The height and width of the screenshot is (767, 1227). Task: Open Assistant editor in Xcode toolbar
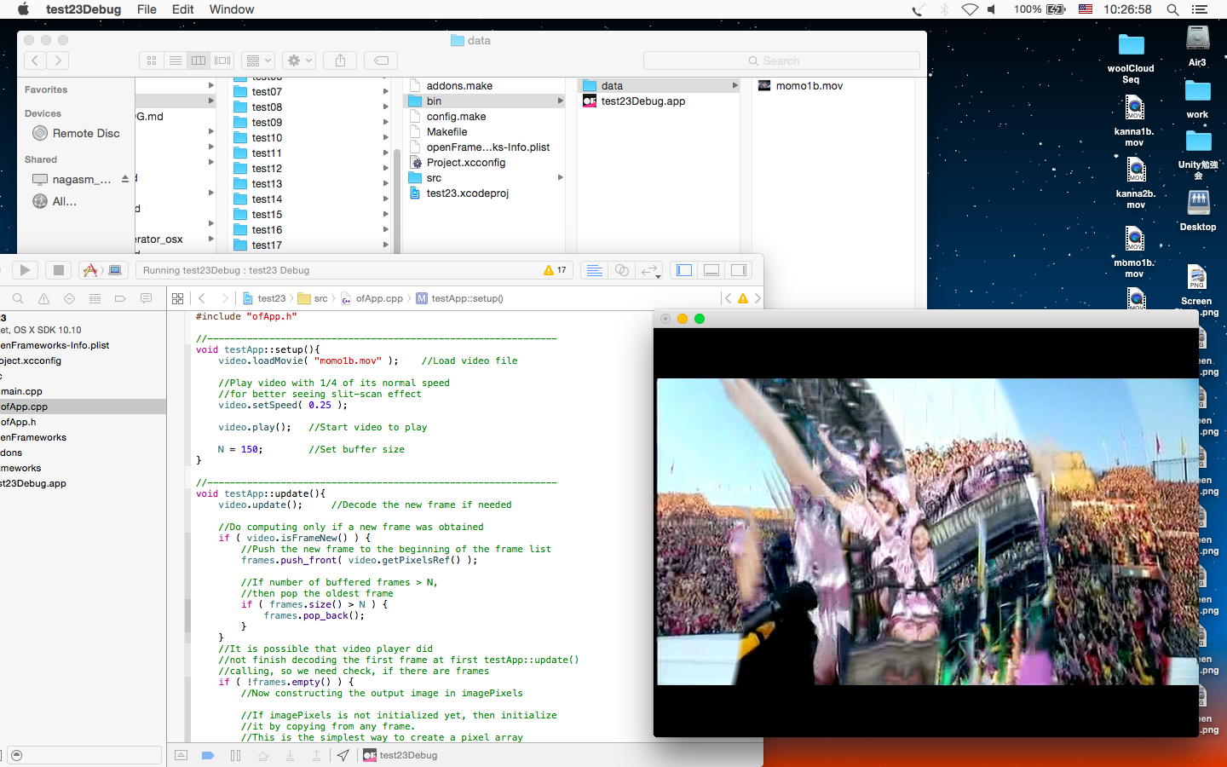coord(622,270)
